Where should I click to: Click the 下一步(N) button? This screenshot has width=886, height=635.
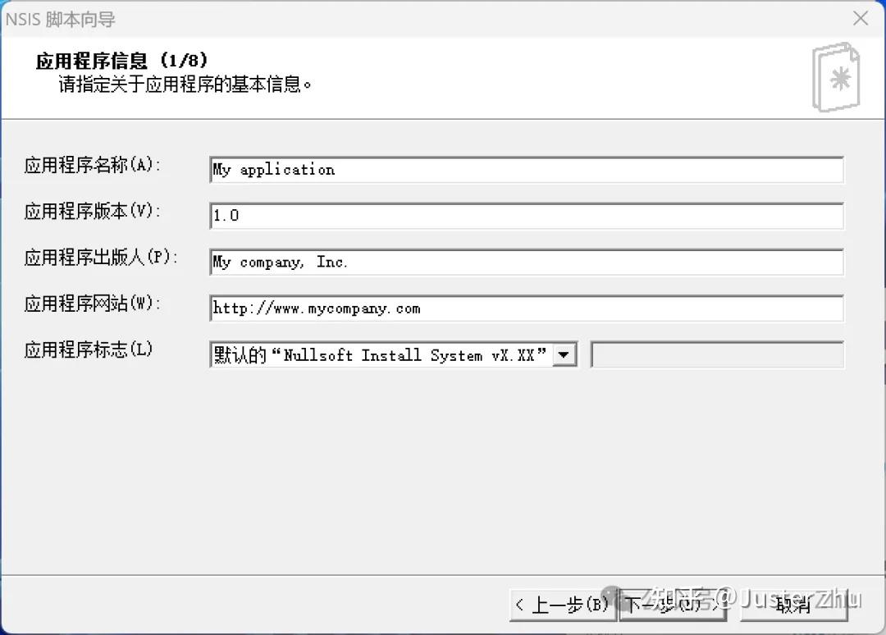tap(673, 605)
